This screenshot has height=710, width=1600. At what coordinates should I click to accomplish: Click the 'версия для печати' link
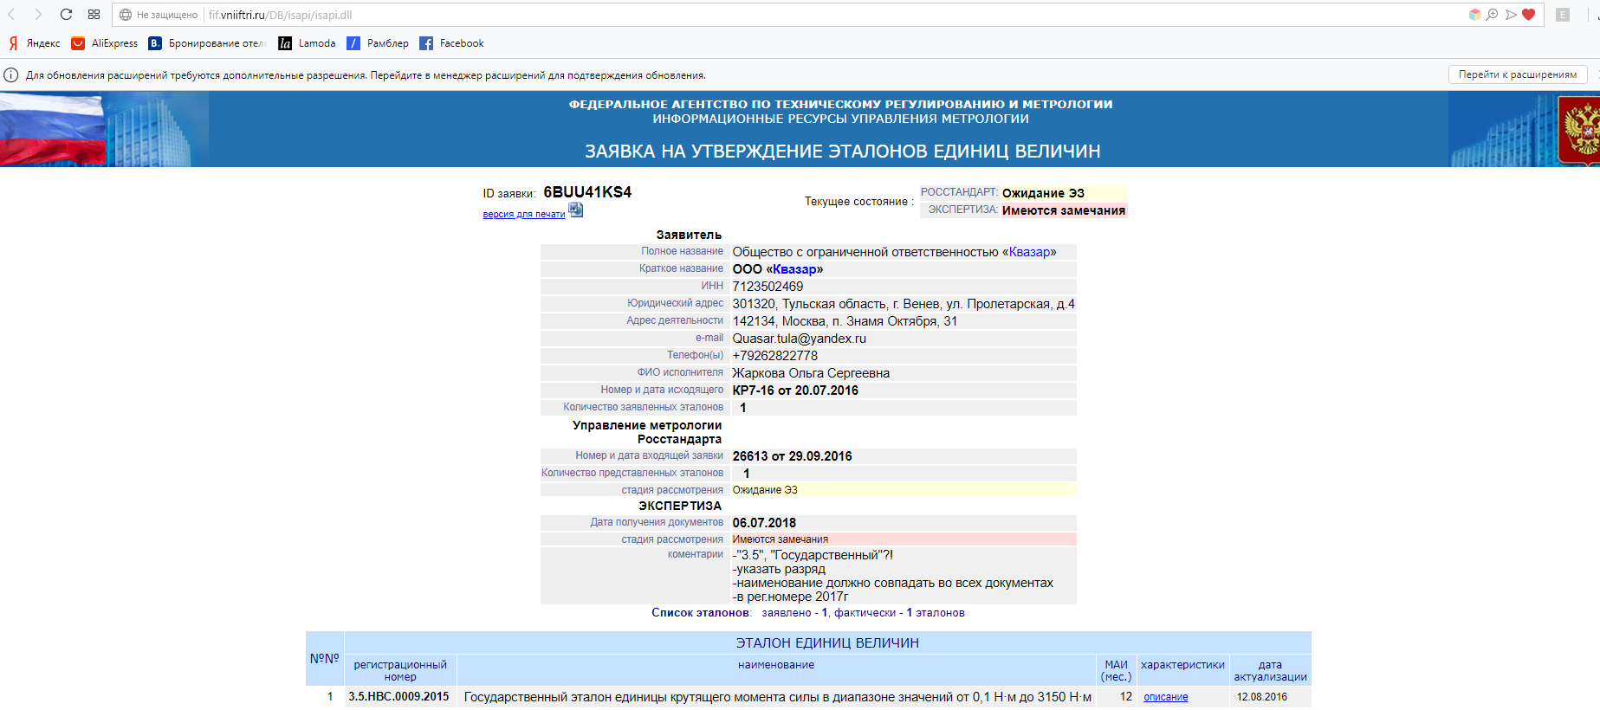click(523, 215)
